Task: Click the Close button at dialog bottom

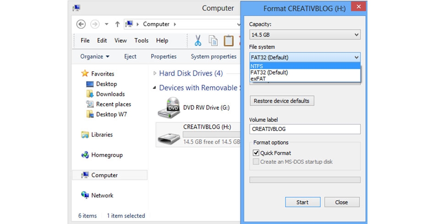Action: point(342,202)
